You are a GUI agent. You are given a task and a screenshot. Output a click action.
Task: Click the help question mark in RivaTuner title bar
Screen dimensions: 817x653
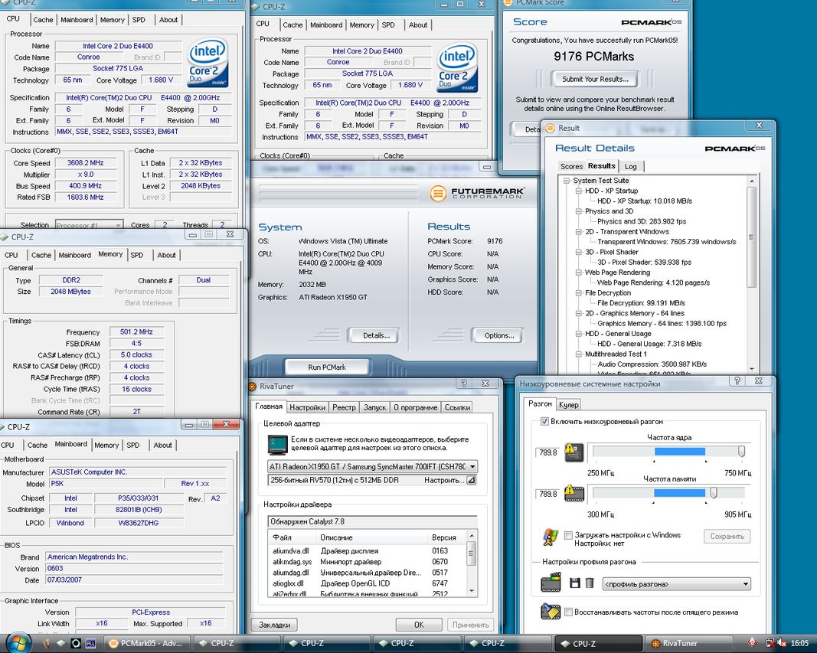click(464, 384)
